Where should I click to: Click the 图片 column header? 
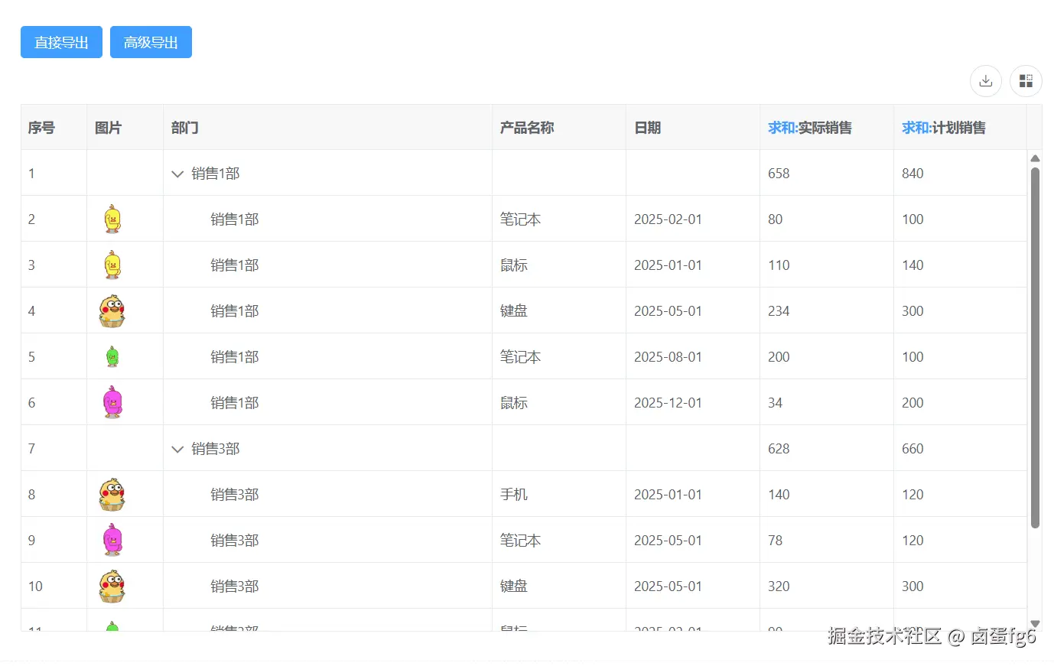125,128
